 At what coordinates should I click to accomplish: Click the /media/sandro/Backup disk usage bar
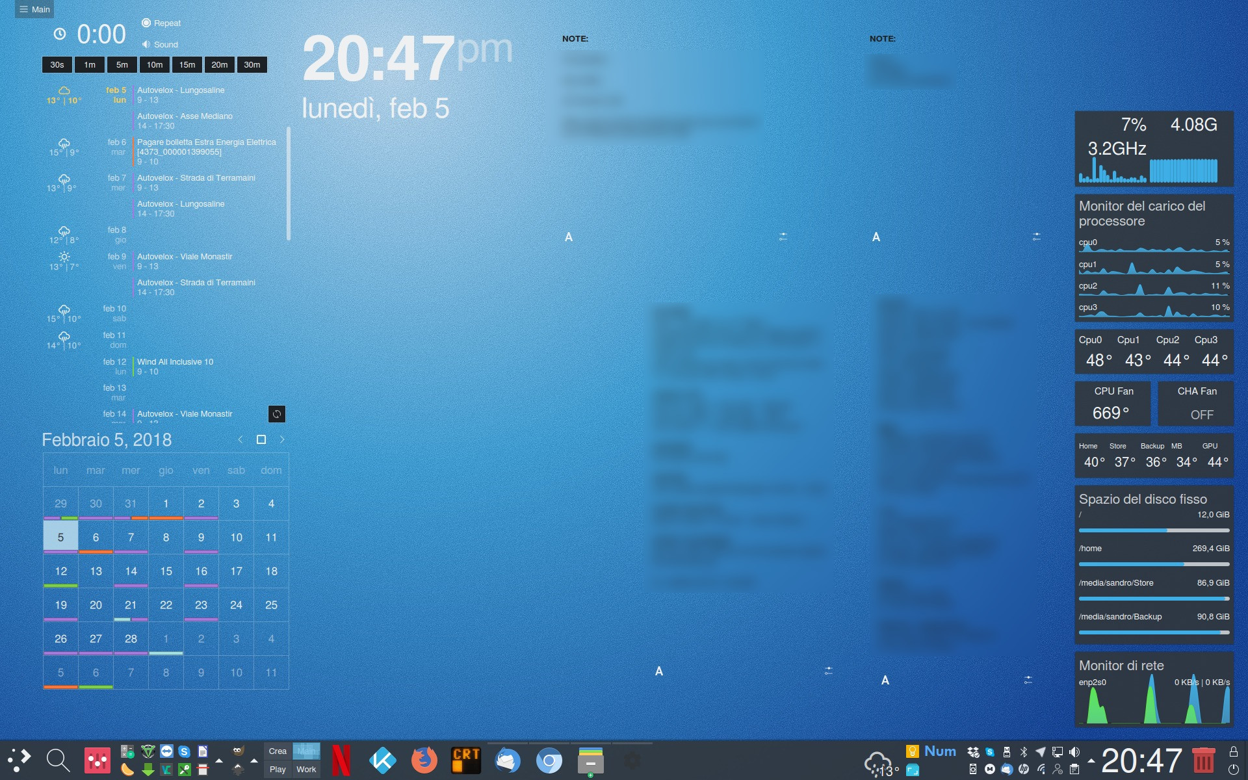(1154, 632)
